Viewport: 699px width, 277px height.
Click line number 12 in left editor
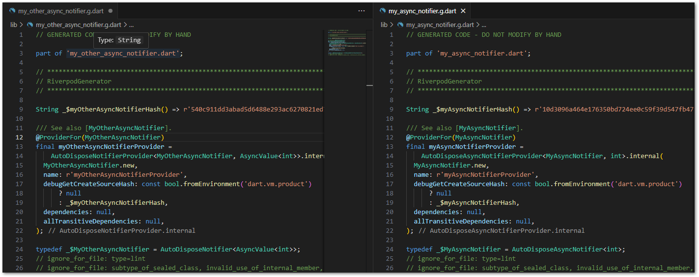tap(19, 138)
